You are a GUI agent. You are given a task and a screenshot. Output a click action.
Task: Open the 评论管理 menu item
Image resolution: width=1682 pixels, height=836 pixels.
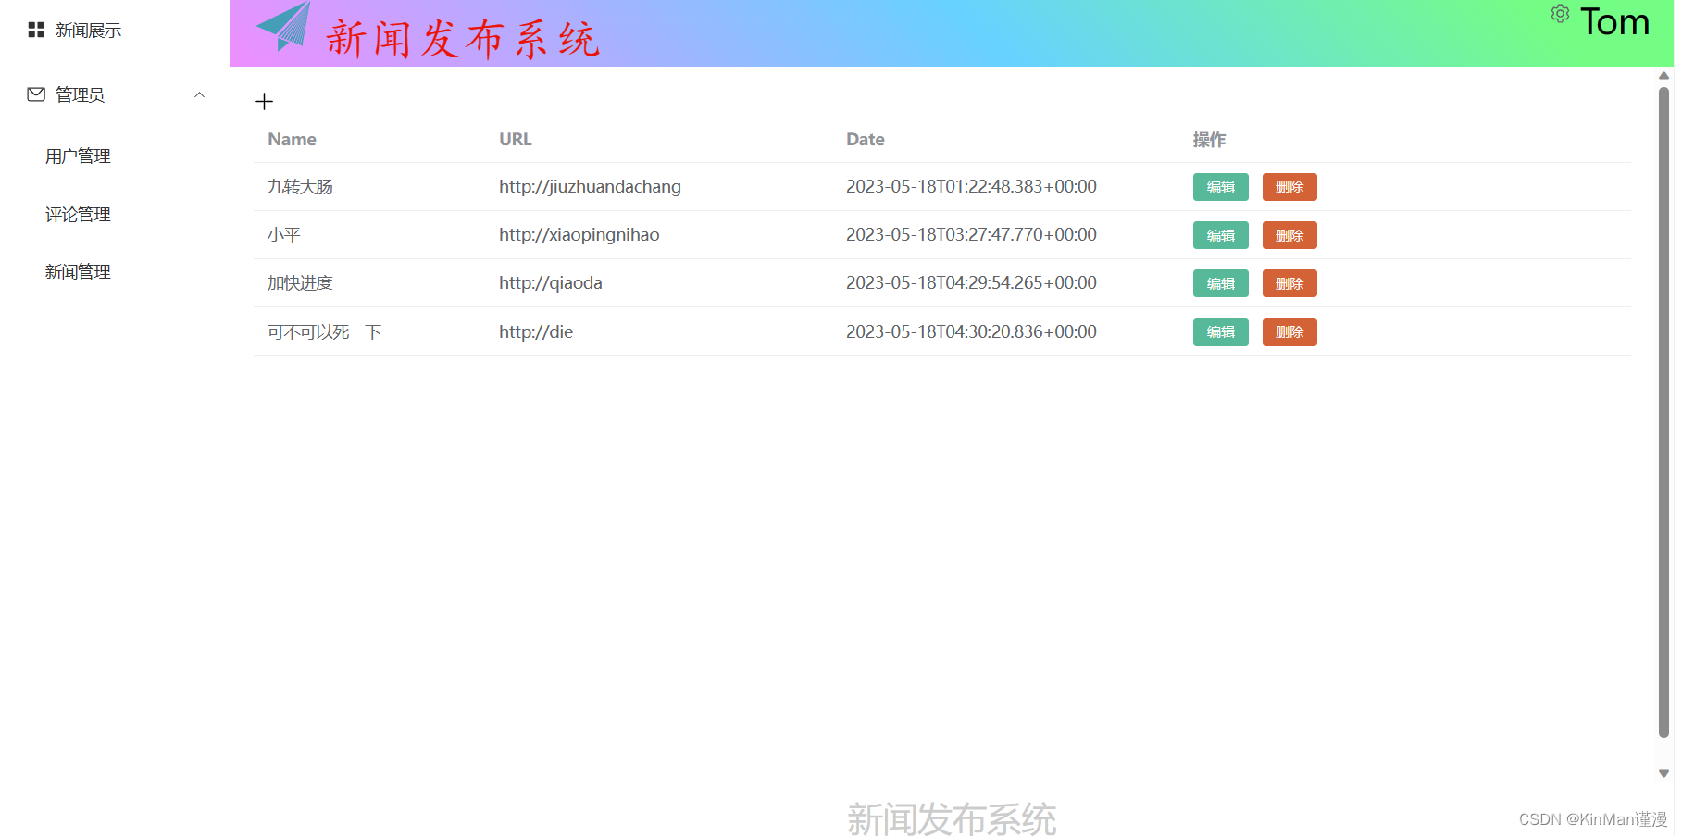(78, 214)
